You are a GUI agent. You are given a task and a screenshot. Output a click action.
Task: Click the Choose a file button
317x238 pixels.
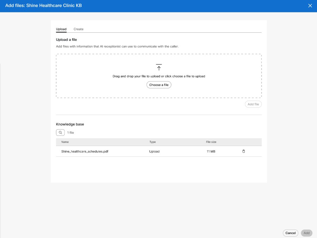click(159, 85)
